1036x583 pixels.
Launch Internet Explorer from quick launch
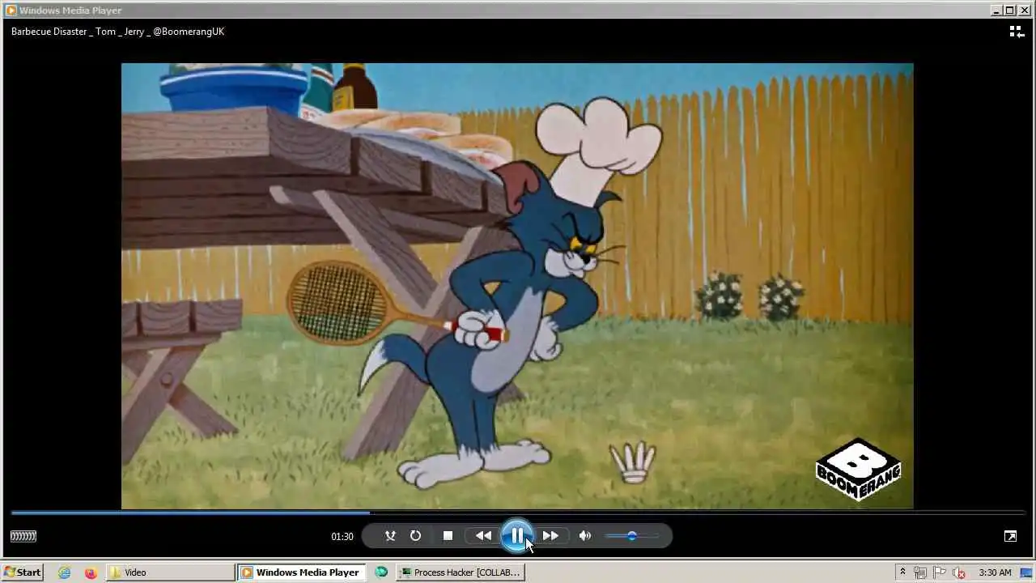coord(65,572)
